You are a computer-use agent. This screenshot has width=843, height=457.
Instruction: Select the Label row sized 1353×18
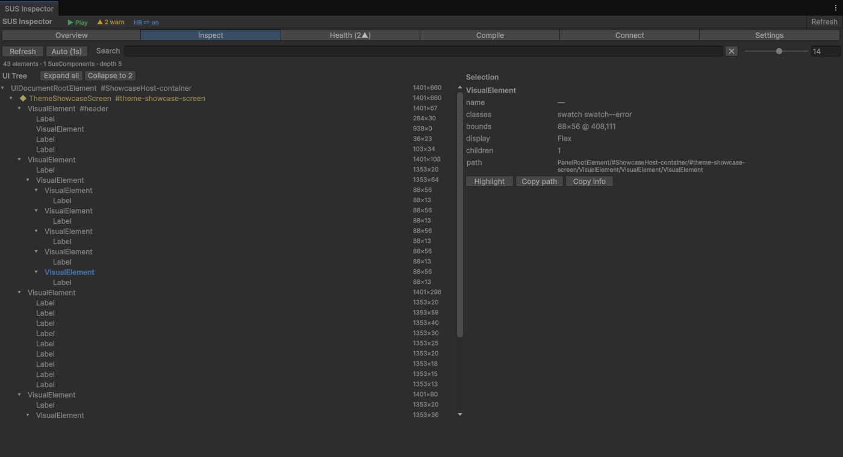[229, 364]
